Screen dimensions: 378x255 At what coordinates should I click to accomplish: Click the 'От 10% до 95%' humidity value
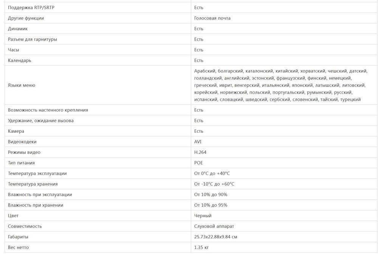[211, 205]
